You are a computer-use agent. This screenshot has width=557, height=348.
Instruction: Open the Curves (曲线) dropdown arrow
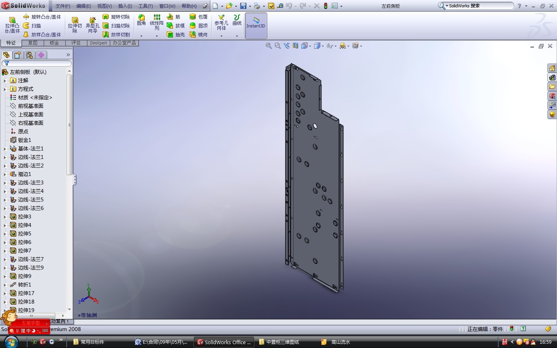237,36
